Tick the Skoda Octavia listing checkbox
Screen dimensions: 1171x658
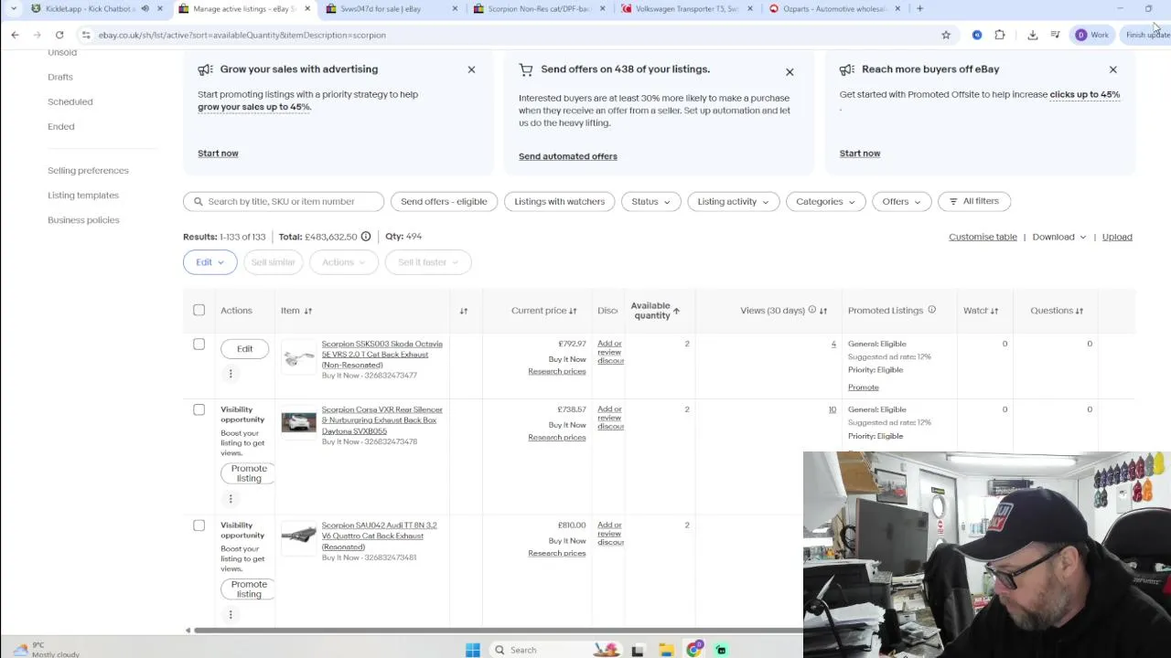(x=199, y=344)
